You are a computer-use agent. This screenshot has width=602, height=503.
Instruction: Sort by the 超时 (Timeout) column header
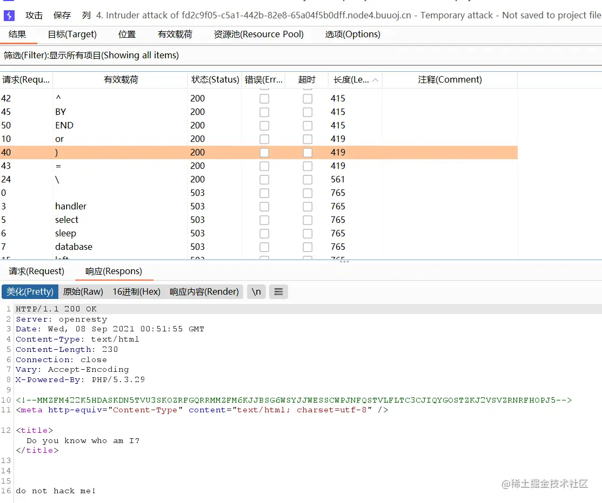click(307, 80)
